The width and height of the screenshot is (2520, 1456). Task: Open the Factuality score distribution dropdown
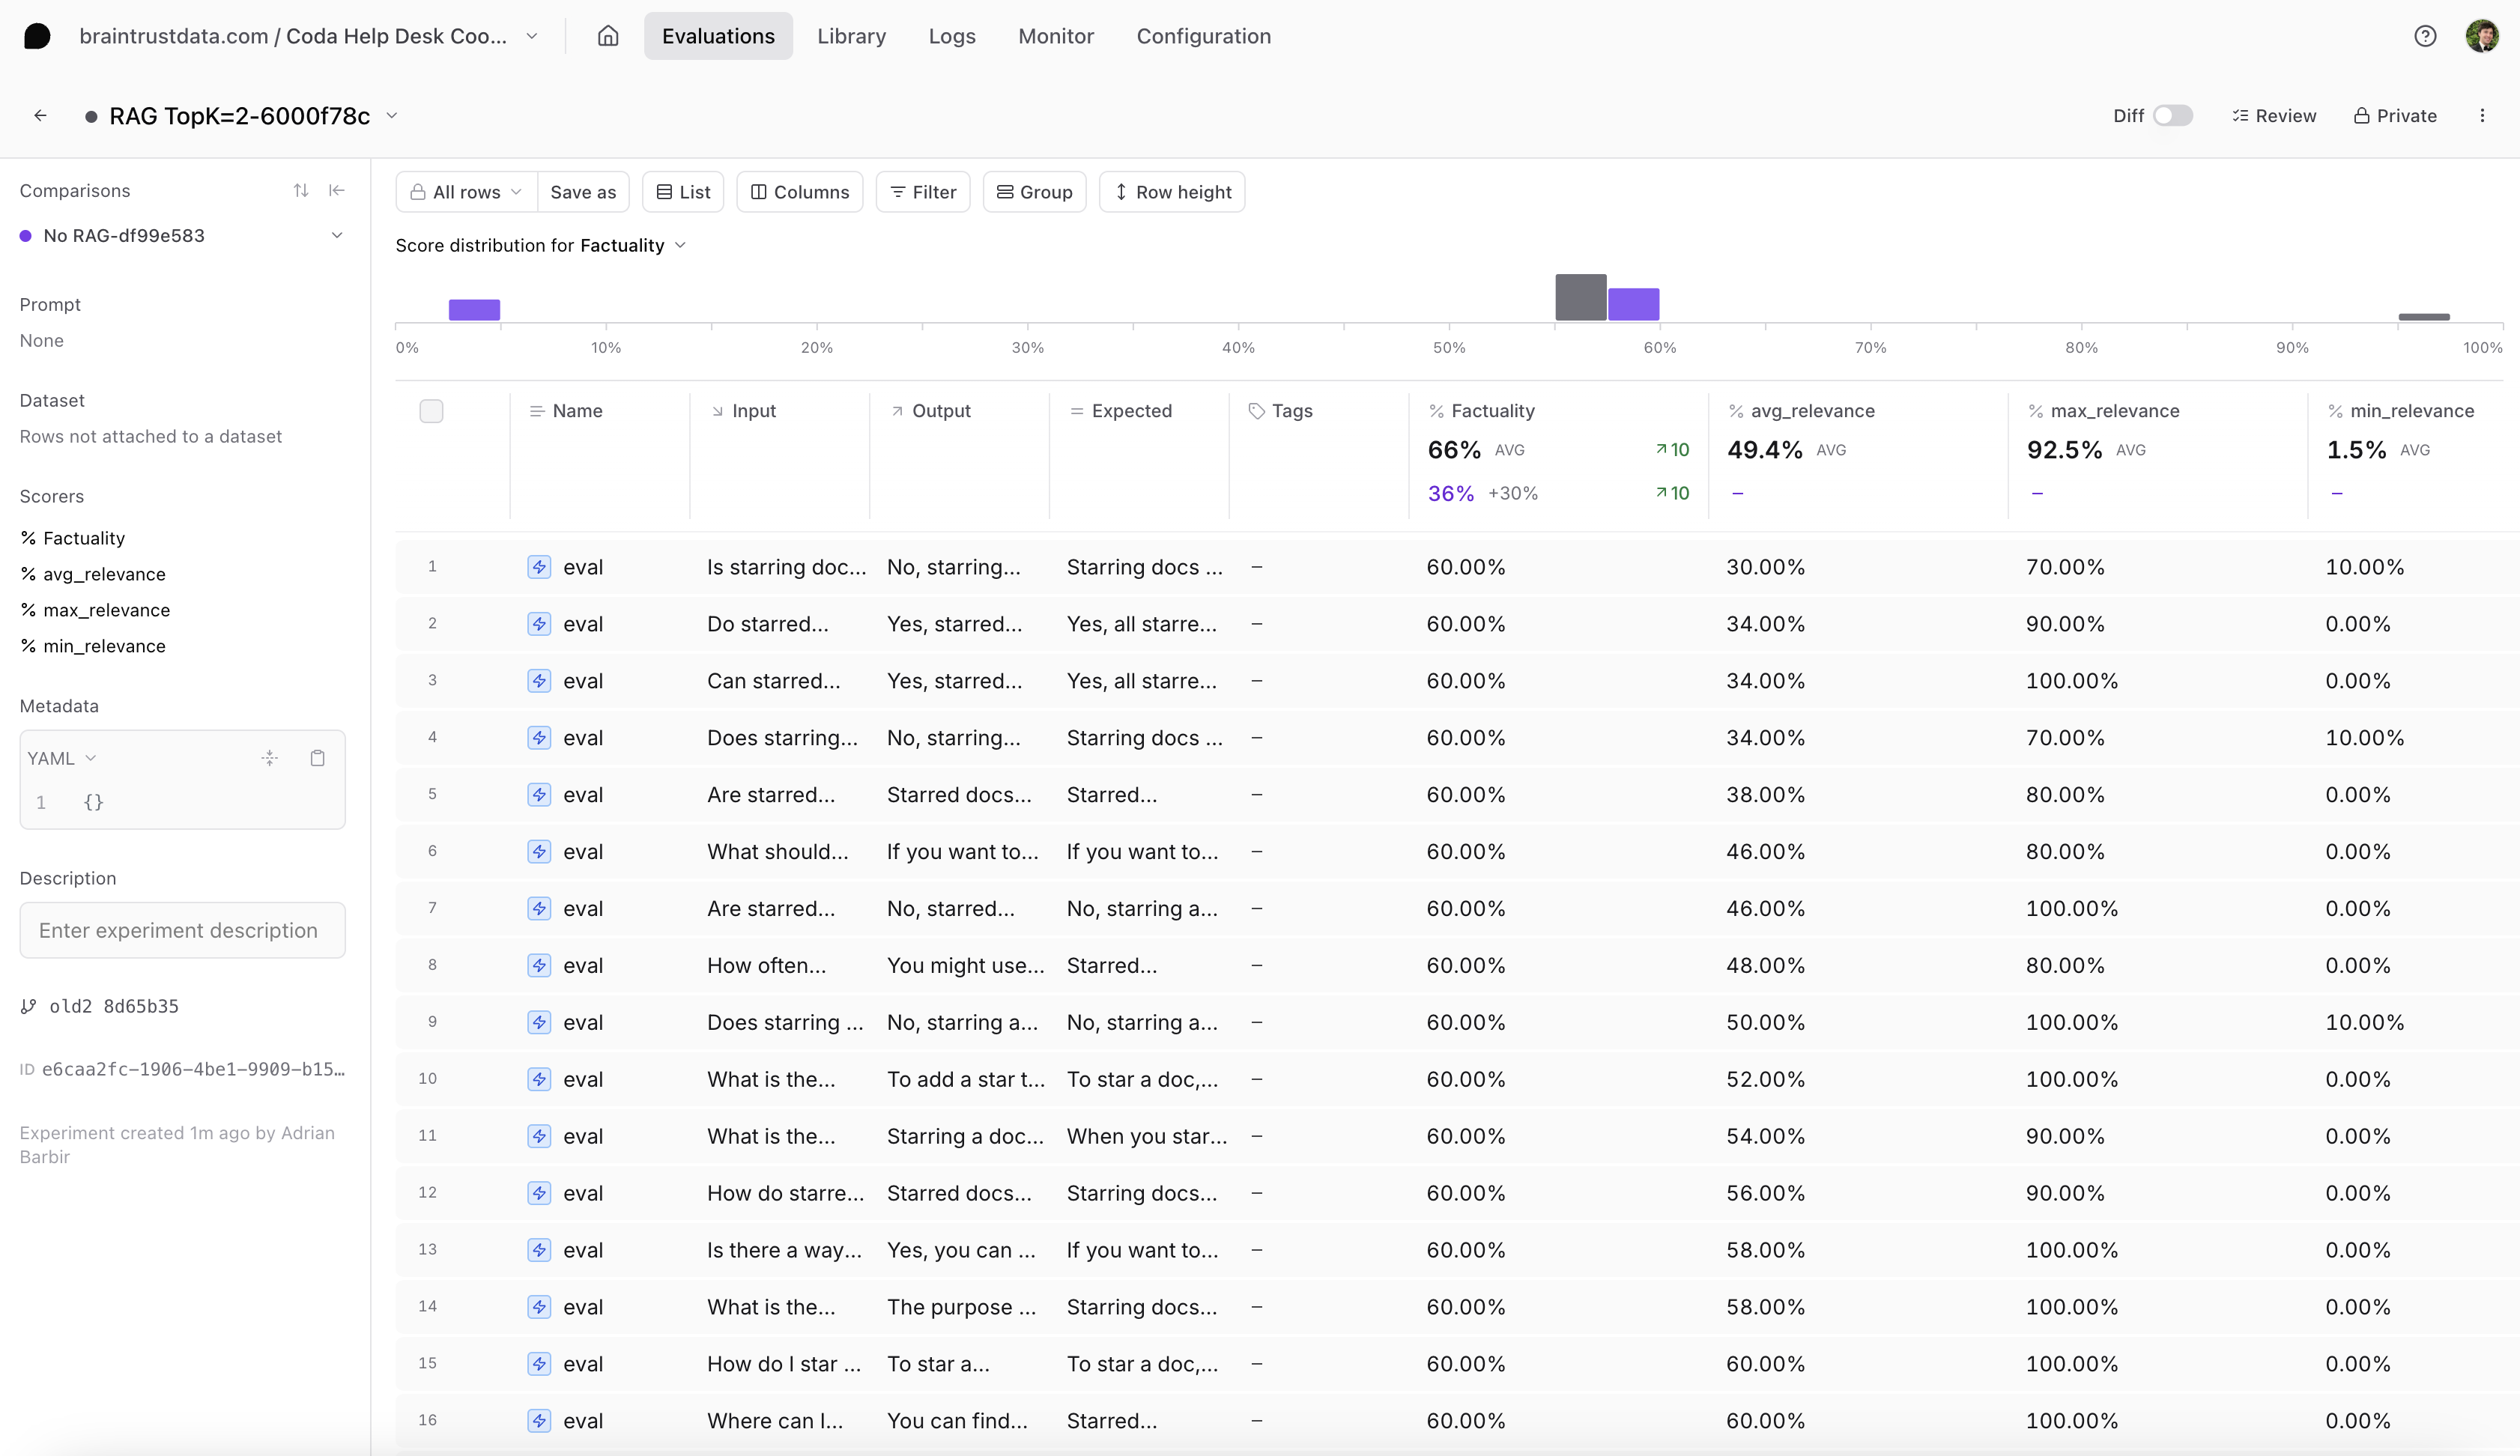[x=680, y=246]
